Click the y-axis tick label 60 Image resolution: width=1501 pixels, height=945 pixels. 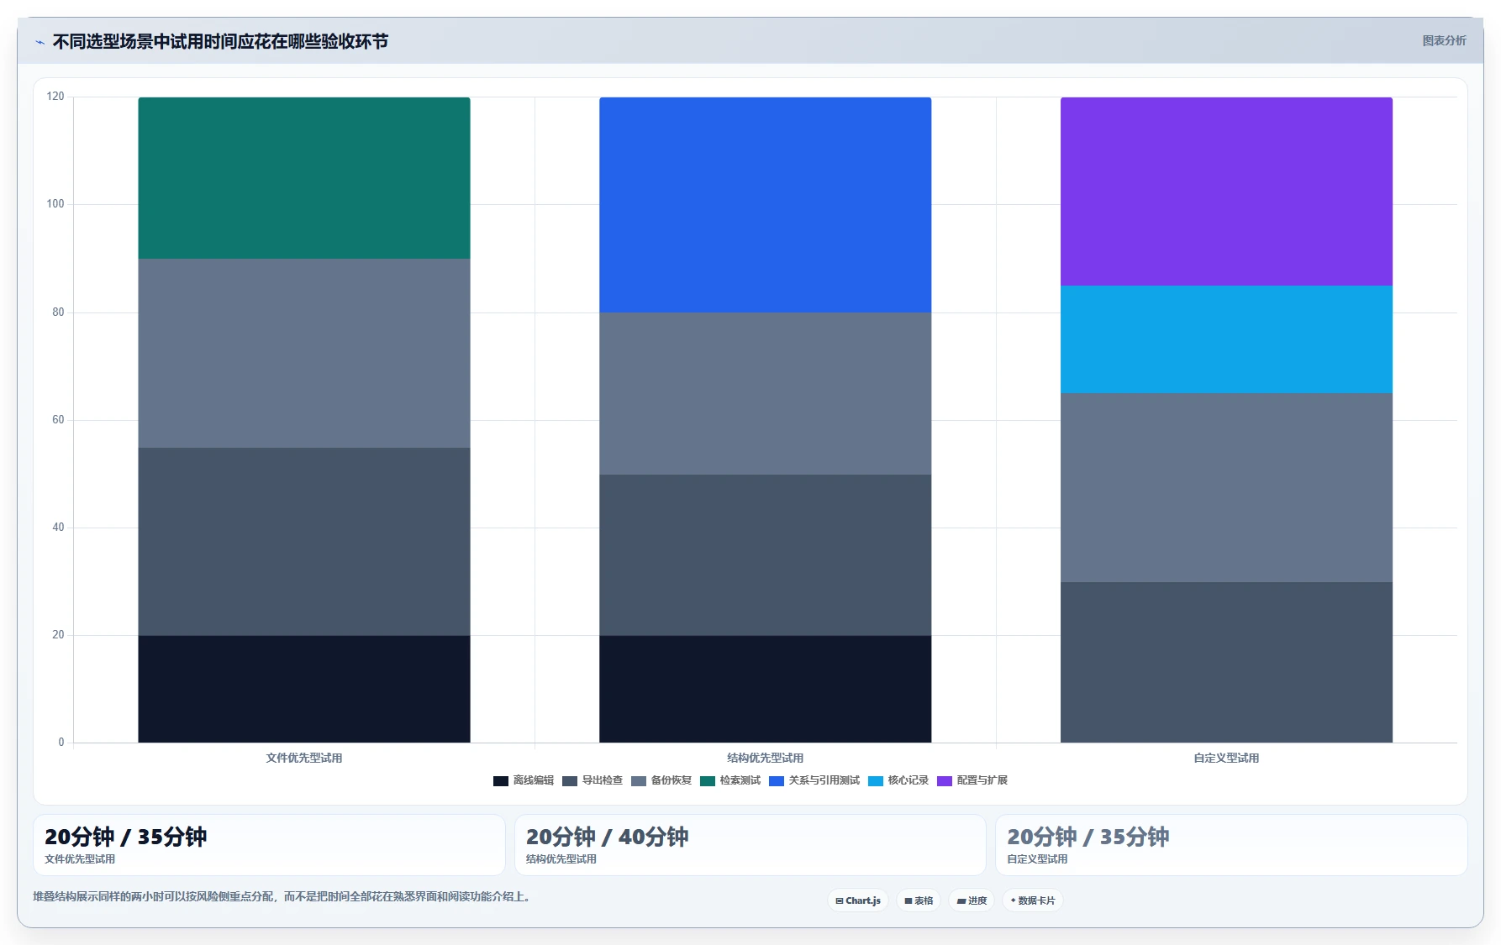pos(58,420)
